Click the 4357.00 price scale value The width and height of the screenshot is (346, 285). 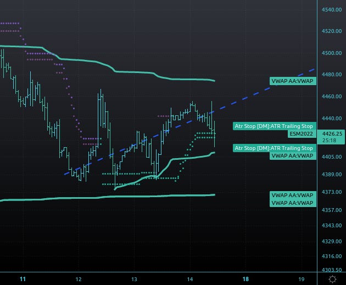pos(332,210)
